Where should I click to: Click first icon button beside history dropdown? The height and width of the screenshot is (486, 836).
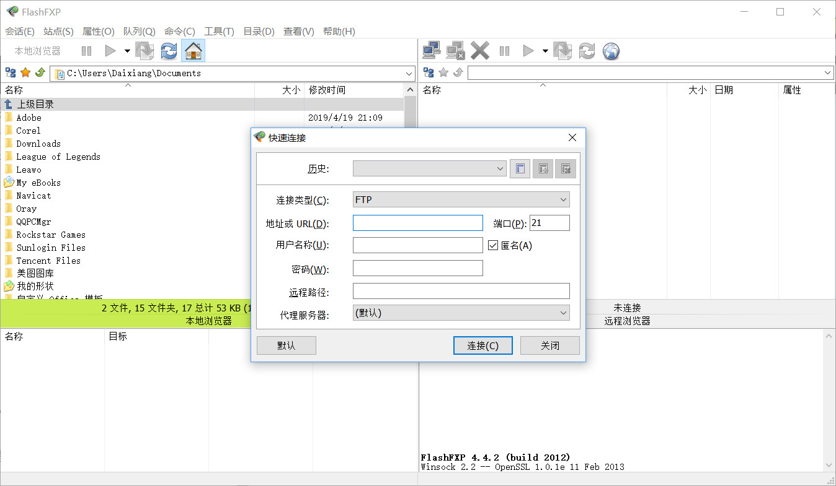click(x=520, y=168)
